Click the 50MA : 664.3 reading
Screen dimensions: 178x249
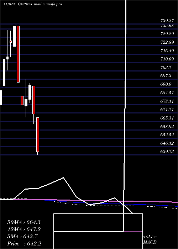[24, 222]
